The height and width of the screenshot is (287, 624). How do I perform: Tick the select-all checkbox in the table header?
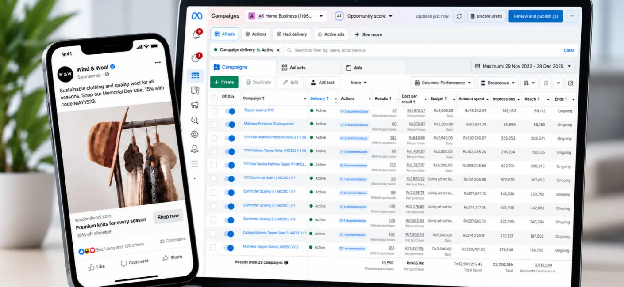(215, 98)
